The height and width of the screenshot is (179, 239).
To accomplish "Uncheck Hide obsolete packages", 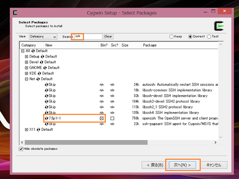I will click(x=21, y=149).
